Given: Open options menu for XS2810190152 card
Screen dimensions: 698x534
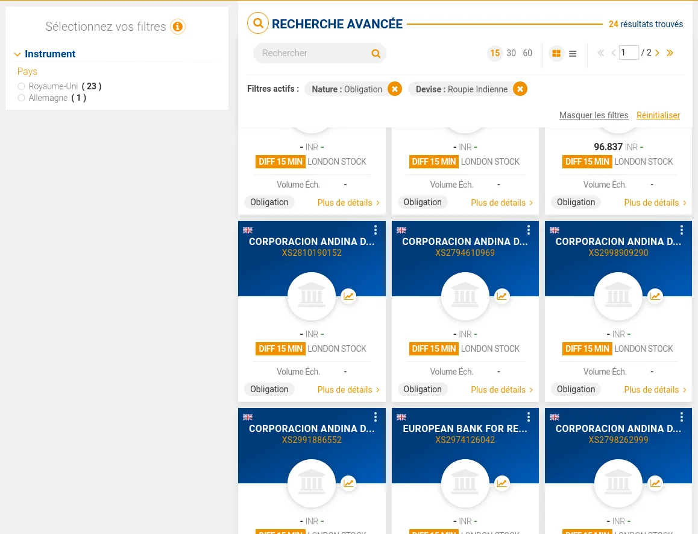Looking at the screenshot, I should [376, 229].
